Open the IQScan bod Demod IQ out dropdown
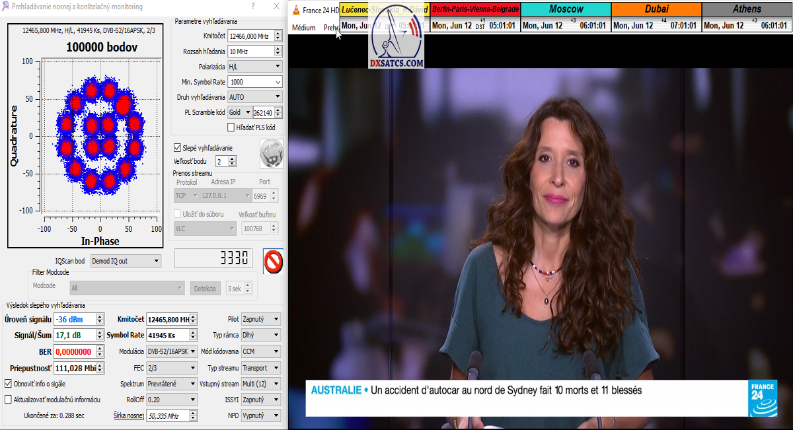This screenshot has width=793, height=430. coord(126,261)
